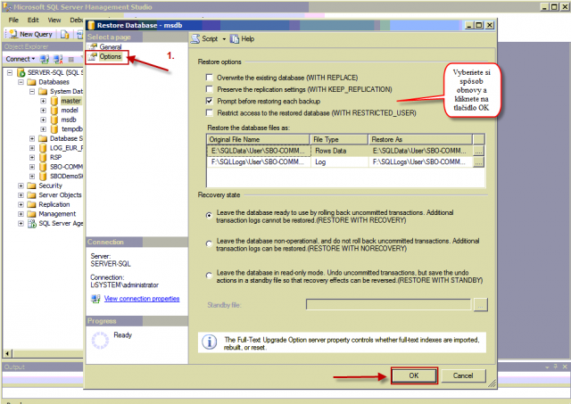The width and height of the screenshot is (571, 404).
Task: Click the tempdb database icon
Action: pos(54,129)
